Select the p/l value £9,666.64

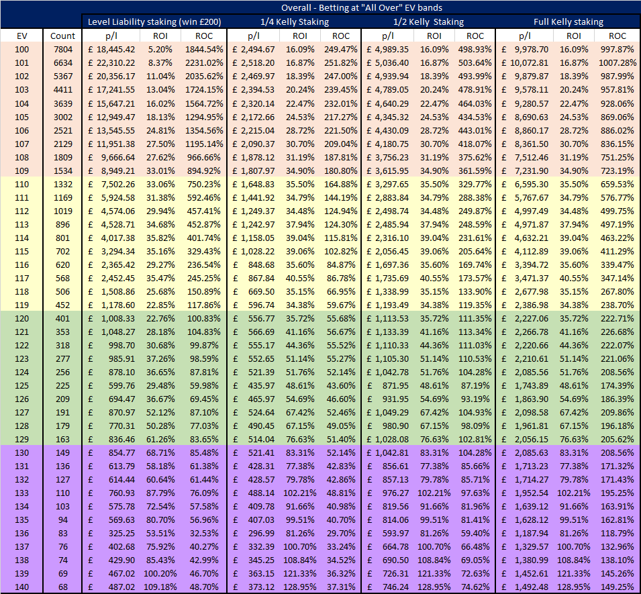click(111, 157)
